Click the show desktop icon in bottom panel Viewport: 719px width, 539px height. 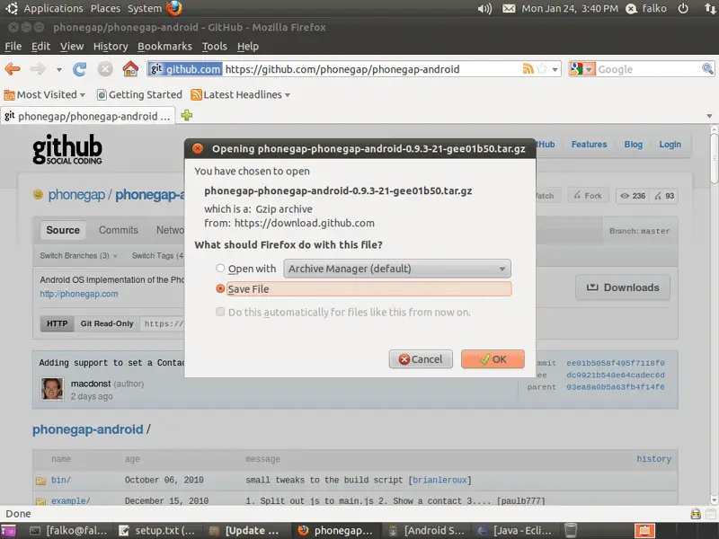[8, 530]
